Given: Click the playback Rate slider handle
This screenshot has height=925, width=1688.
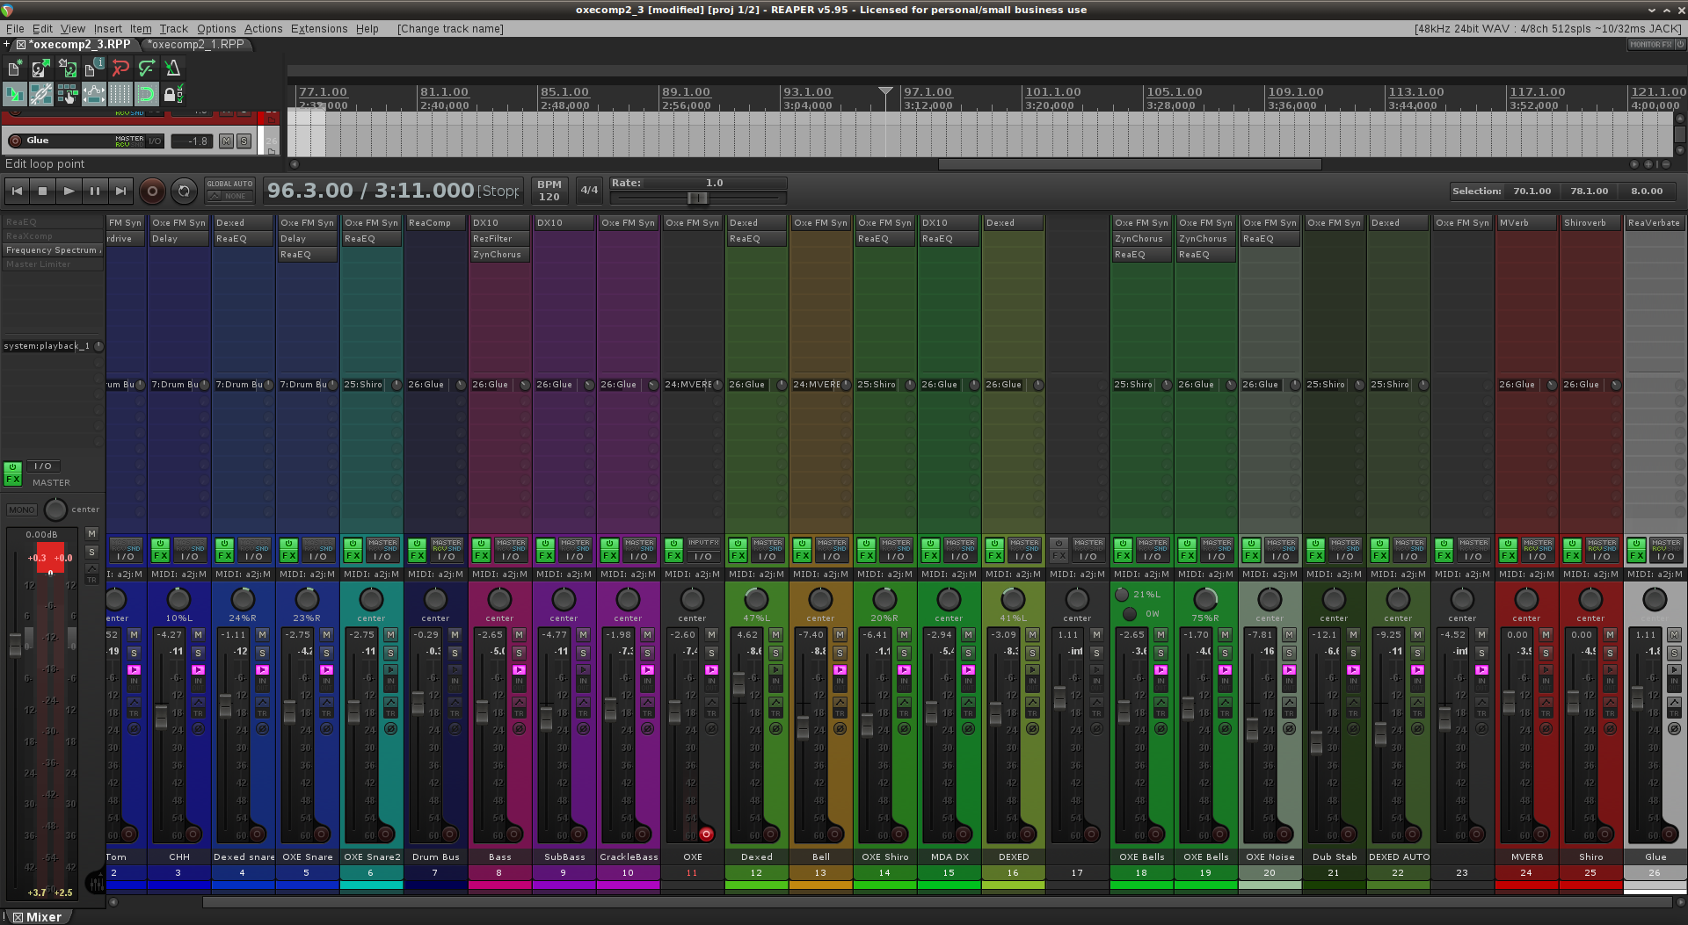Looking at the screenshot, I should (697, 198).
